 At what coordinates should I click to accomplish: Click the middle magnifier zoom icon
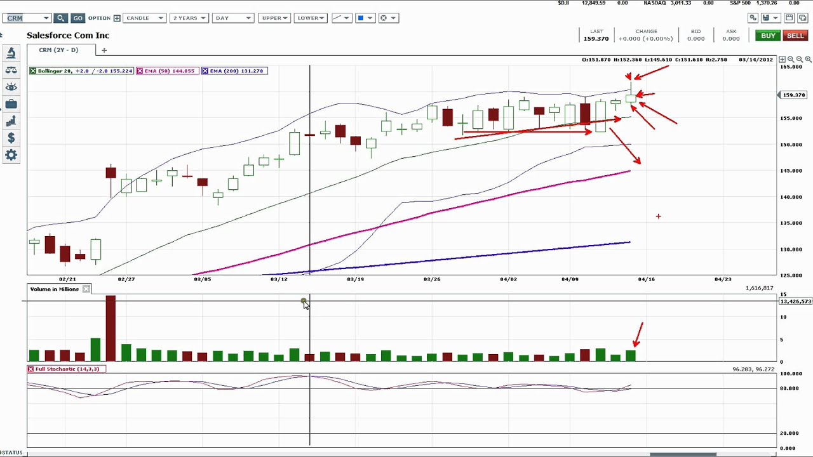tap(799, 59)
